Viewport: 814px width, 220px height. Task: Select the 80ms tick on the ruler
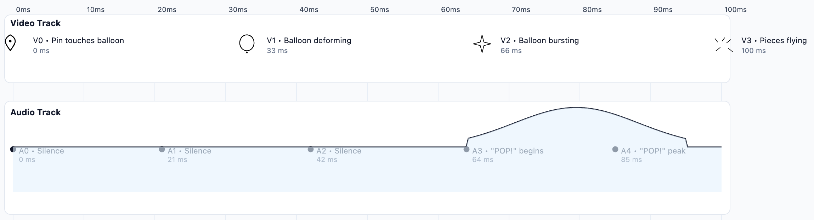[592, 10]
